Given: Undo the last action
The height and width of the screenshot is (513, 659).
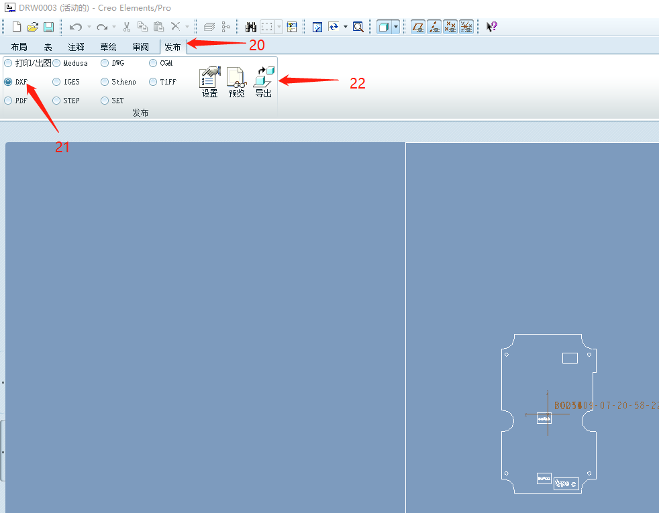Looking at the screenshot, I should tap(76, 27).
